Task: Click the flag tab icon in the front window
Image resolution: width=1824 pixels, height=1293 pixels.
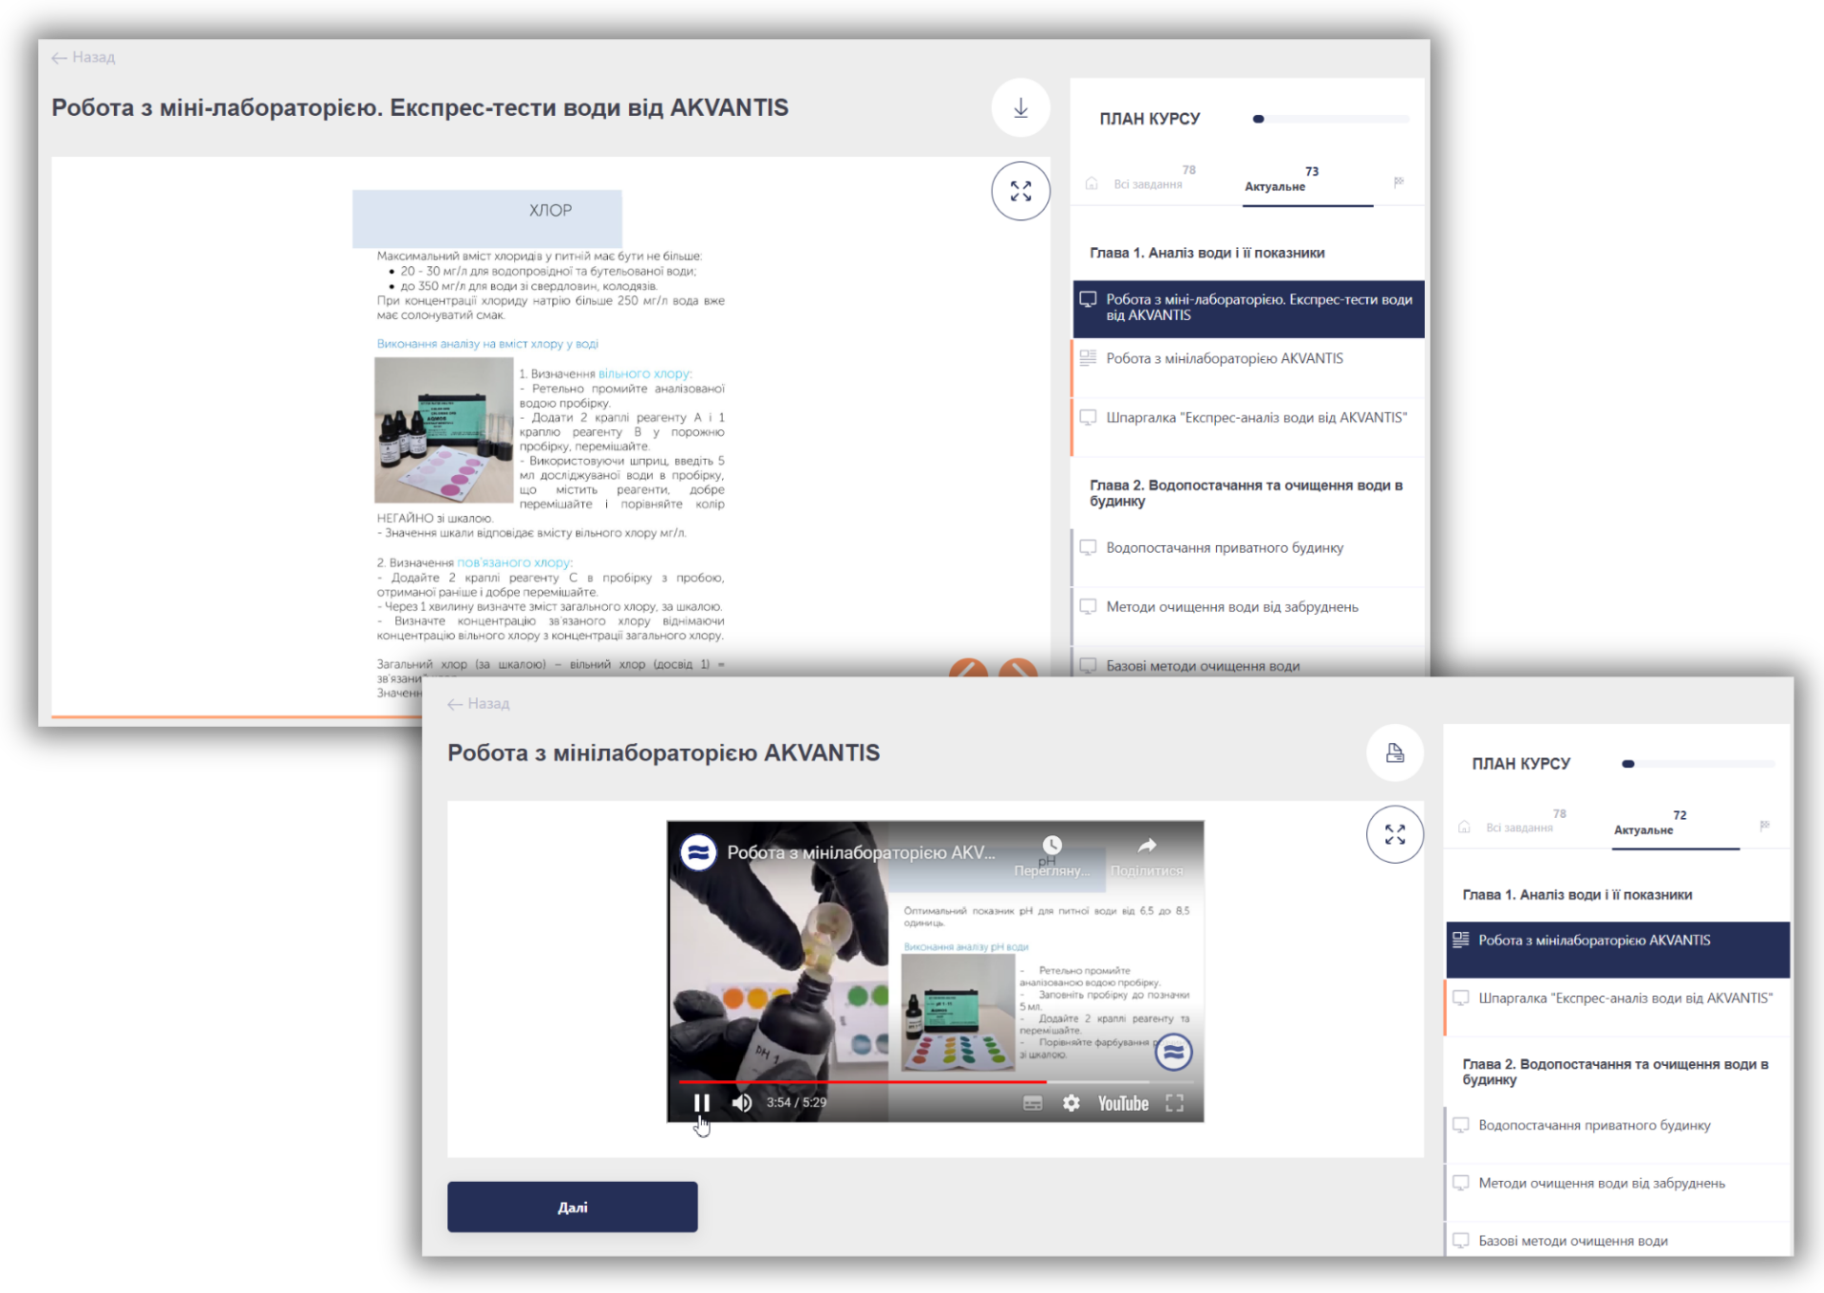Action: point(1764,826)
